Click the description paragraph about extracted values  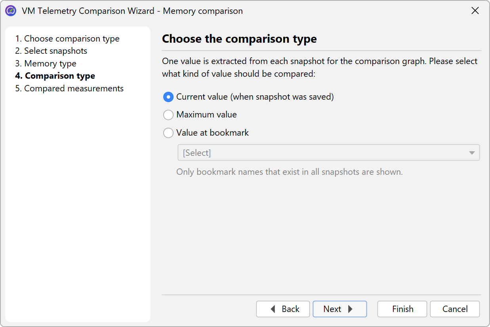(x=319, y=68)
